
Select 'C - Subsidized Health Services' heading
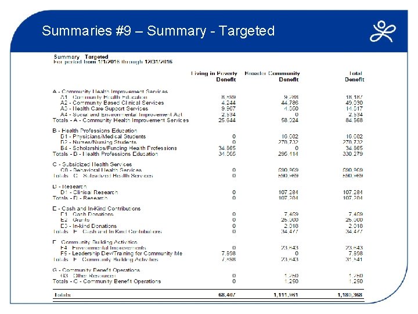92,164
